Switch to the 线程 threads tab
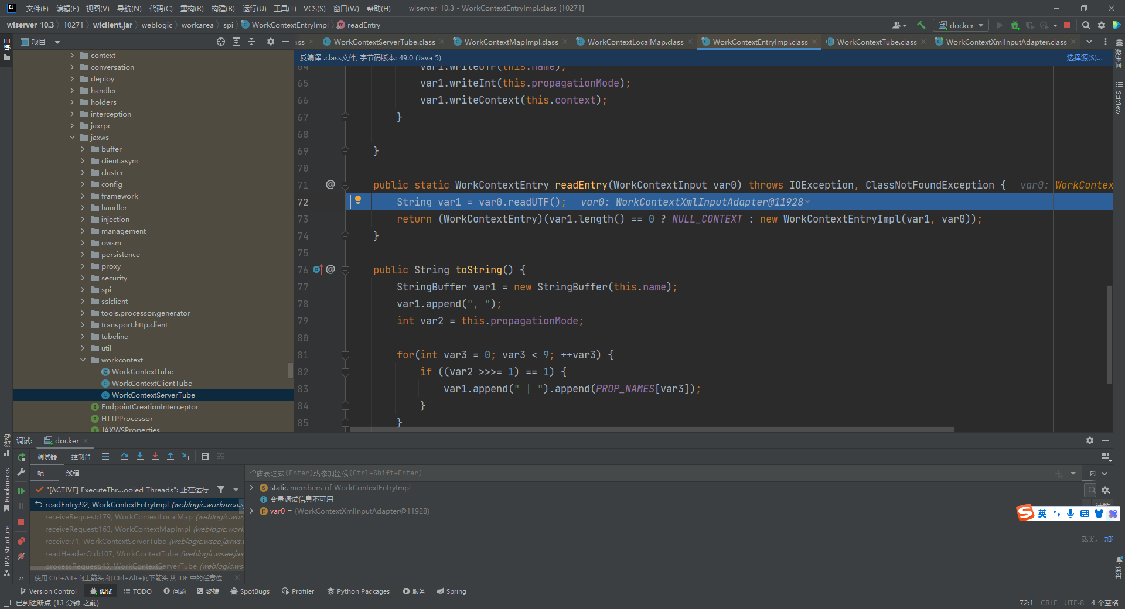1125x609 pixels. pyautogui.click(x=72, y=473)
